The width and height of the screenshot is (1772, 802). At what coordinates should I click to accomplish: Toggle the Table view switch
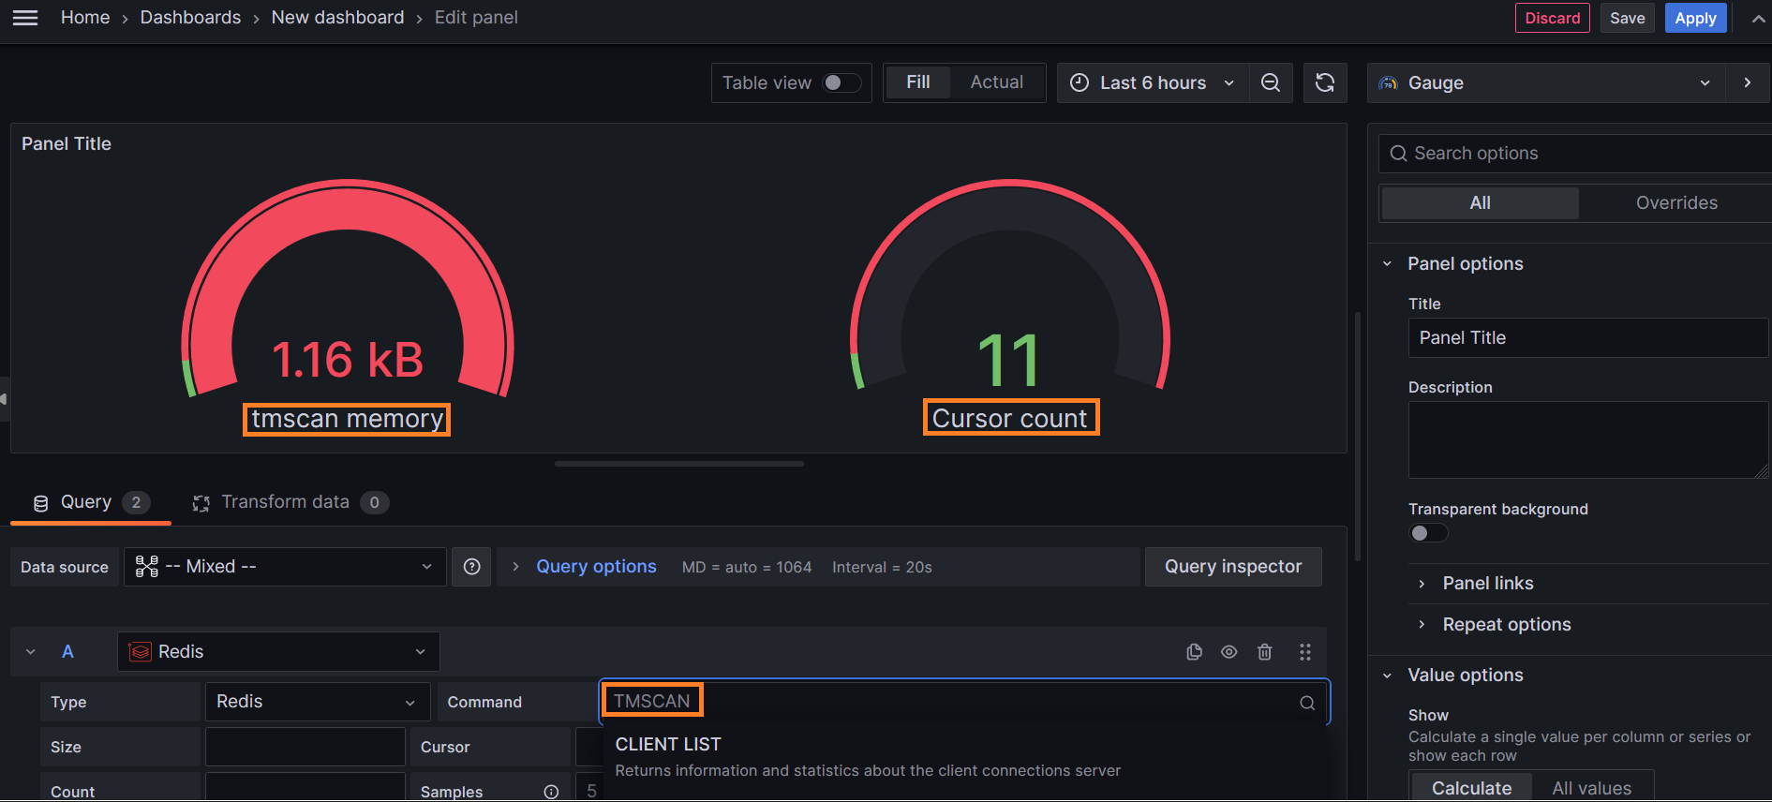[841, 82]
